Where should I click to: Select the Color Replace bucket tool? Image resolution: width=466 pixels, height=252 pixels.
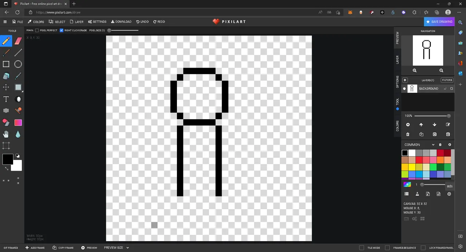coord(6,123)
